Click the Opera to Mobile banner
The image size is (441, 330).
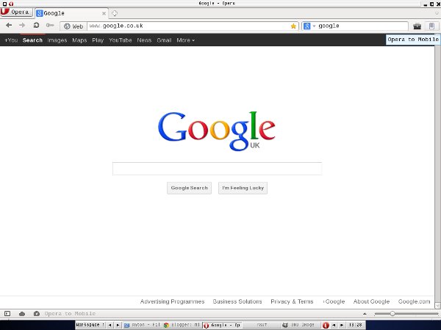pos(413,40)
